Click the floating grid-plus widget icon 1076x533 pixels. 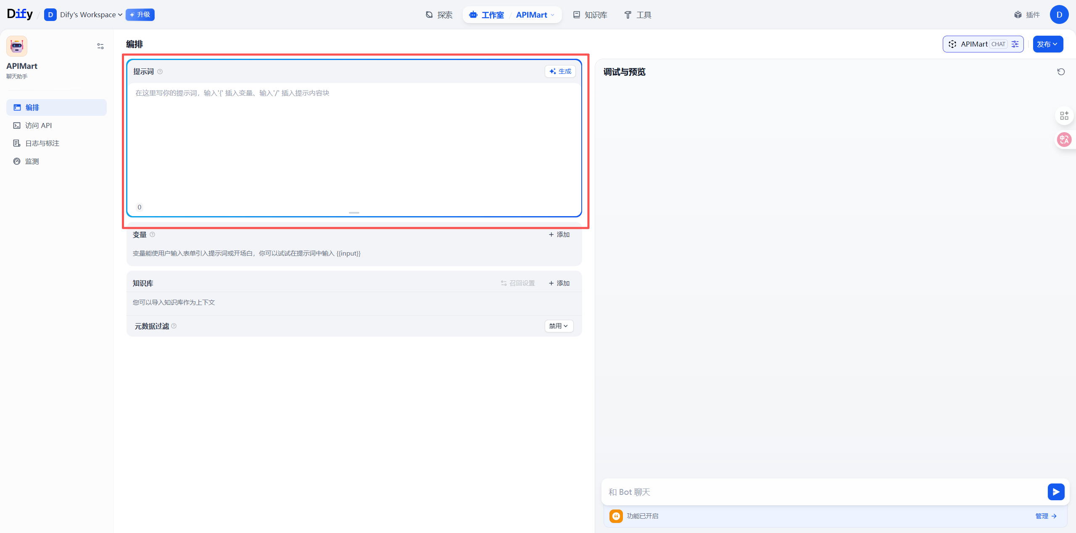click(1064, 116)
